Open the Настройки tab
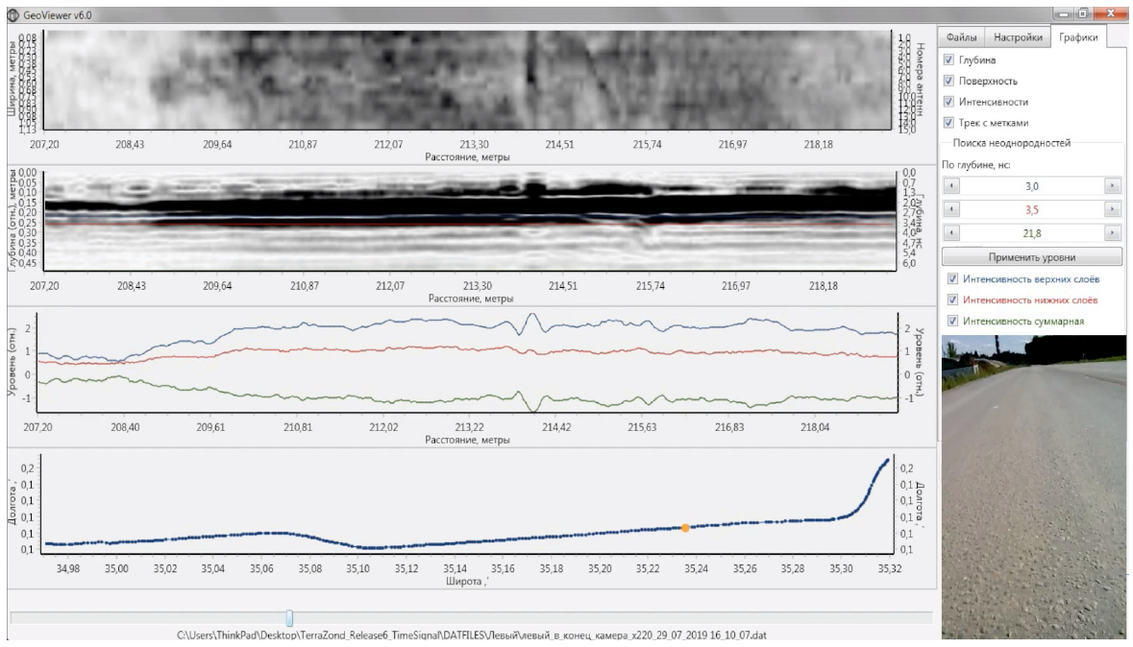Screen dimensions: 1133x647 click(x=1018, y=37)
